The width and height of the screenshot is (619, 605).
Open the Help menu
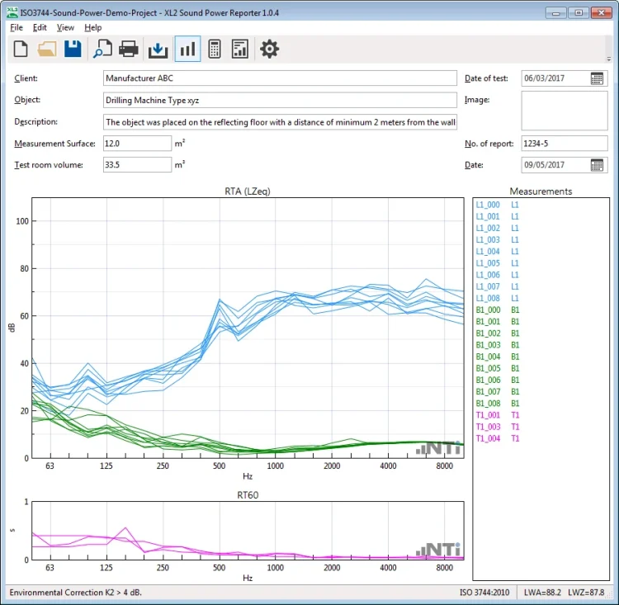pyautogui.click(x=92, y=27)
